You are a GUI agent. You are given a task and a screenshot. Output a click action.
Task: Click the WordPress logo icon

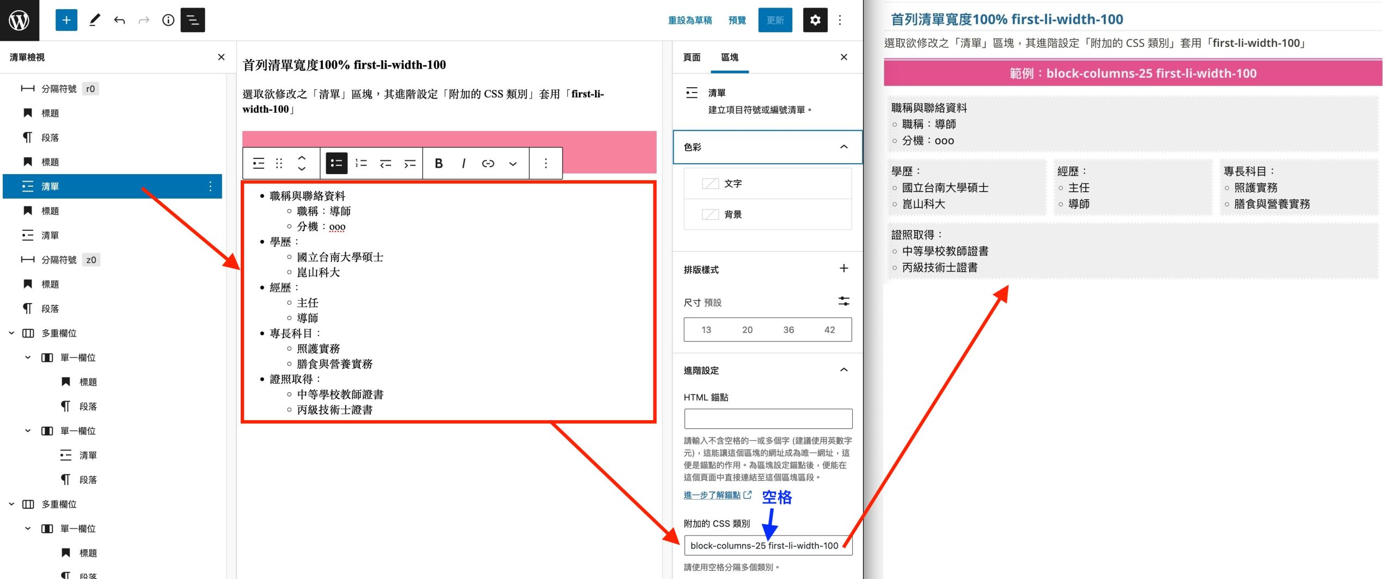[x=20, y=20]
